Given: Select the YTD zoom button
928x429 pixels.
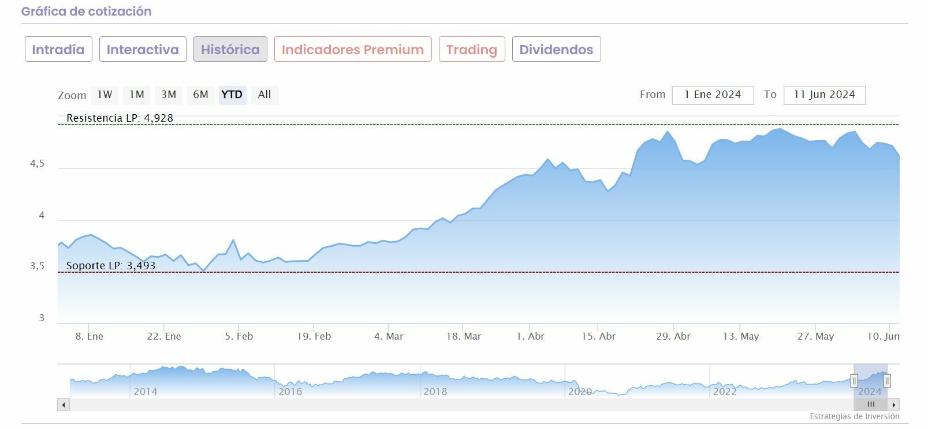Looking at the screenshot, I should (x=232, y=95).
